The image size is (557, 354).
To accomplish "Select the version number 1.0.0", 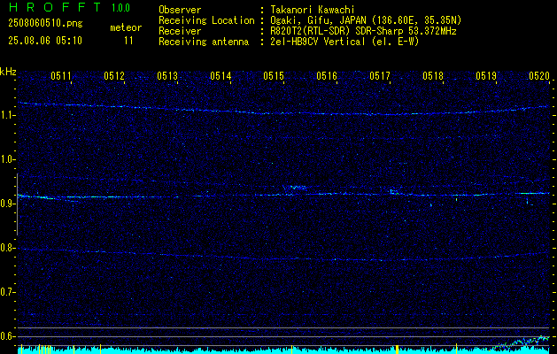I will [x=120, y=8].
